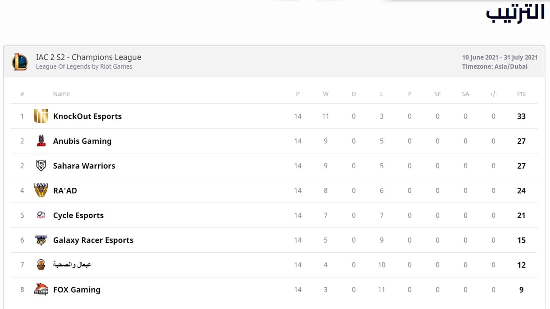Open the IAC 2 S2 - Champions League title

(89, 57)
